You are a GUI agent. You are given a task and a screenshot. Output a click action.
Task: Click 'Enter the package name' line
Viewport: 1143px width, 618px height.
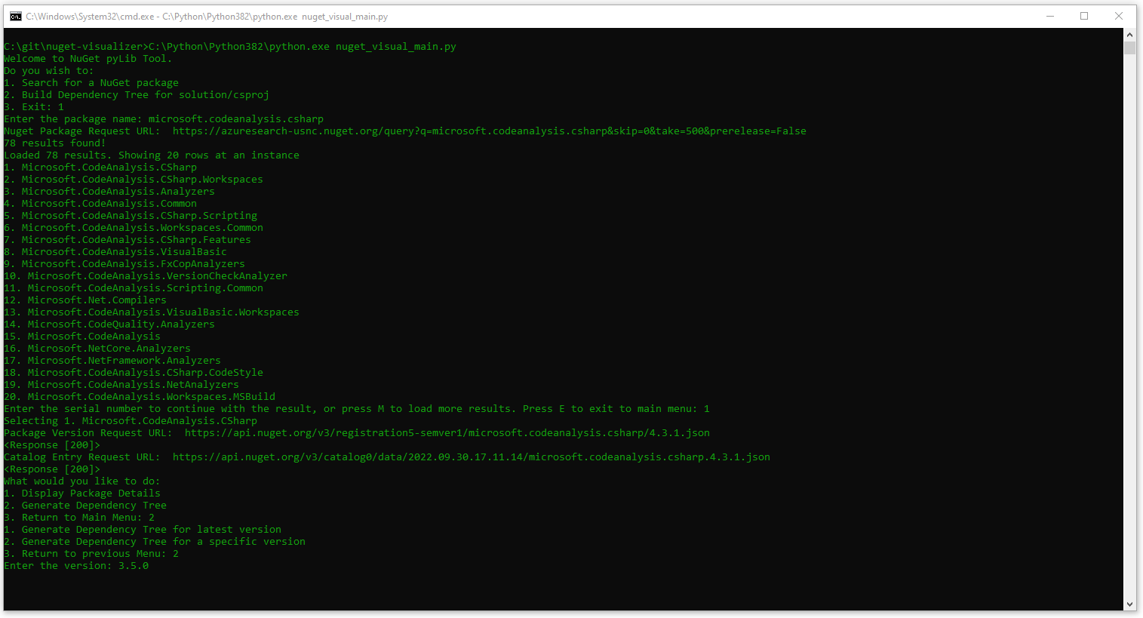(164, 119)
